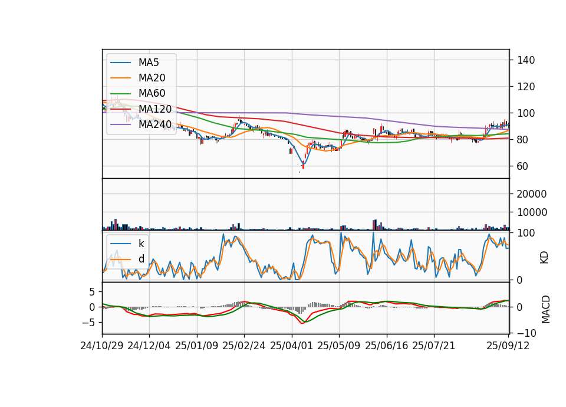Click the 25/07/21 date axis label
566x407 pixels.
[x=434, y=346]
